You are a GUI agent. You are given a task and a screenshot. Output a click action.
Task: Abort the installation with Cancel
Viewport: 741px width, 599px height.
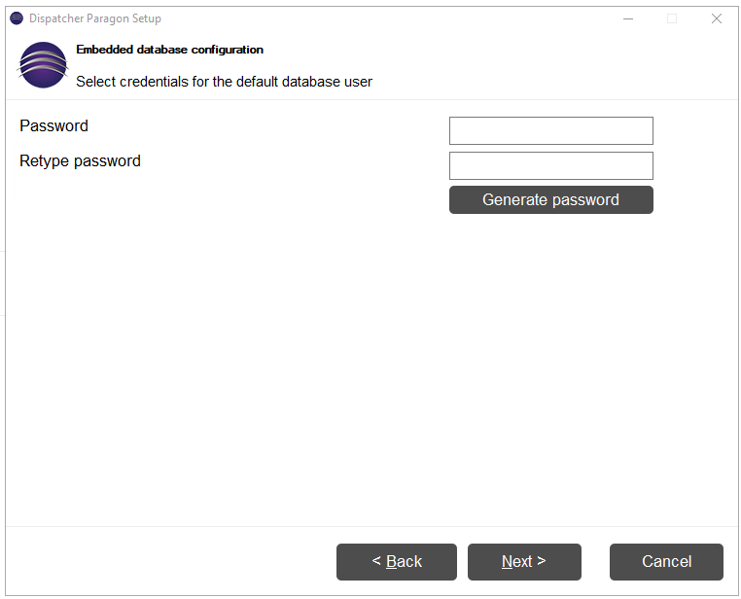click(x=666, y=562)
